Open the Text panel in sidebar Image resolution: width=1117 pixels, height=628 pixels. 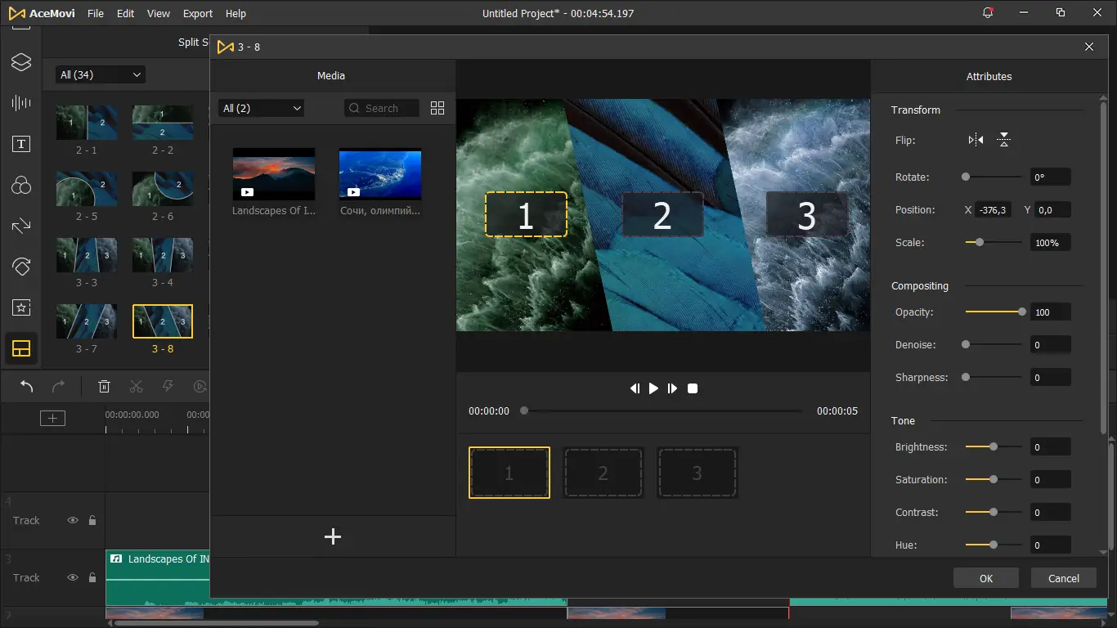[21, 145]
